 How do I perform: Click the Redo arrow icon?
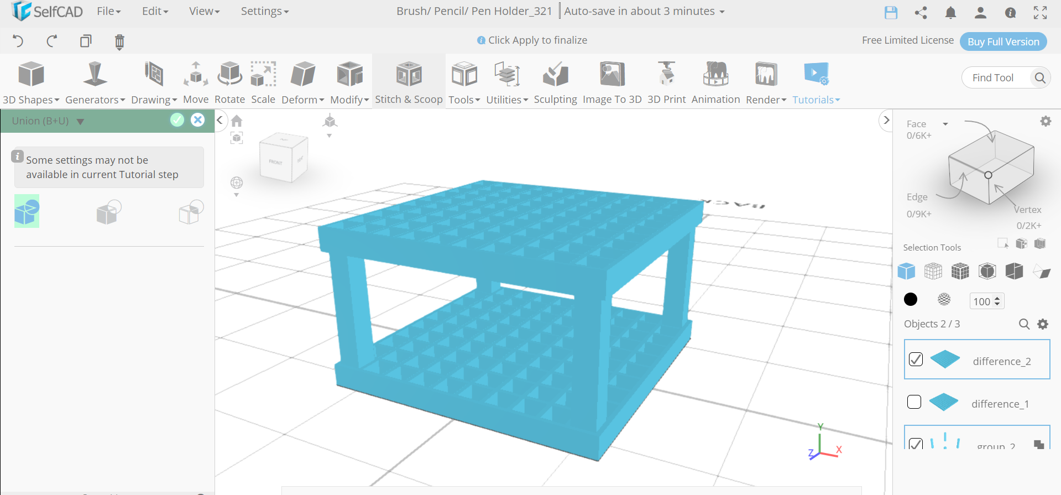[52, 41]
